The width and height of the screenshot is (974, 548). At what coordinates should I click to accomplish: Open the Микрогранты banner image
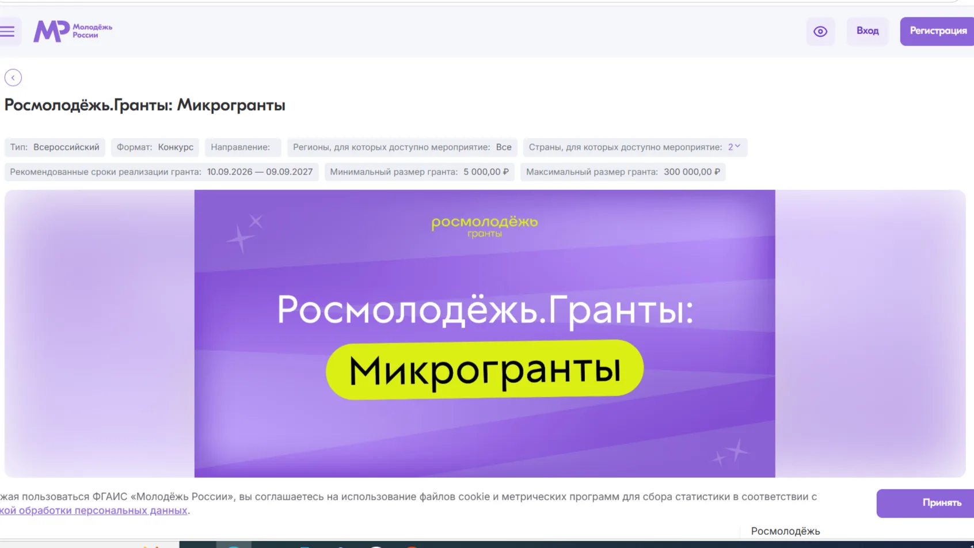coord(485,334)
